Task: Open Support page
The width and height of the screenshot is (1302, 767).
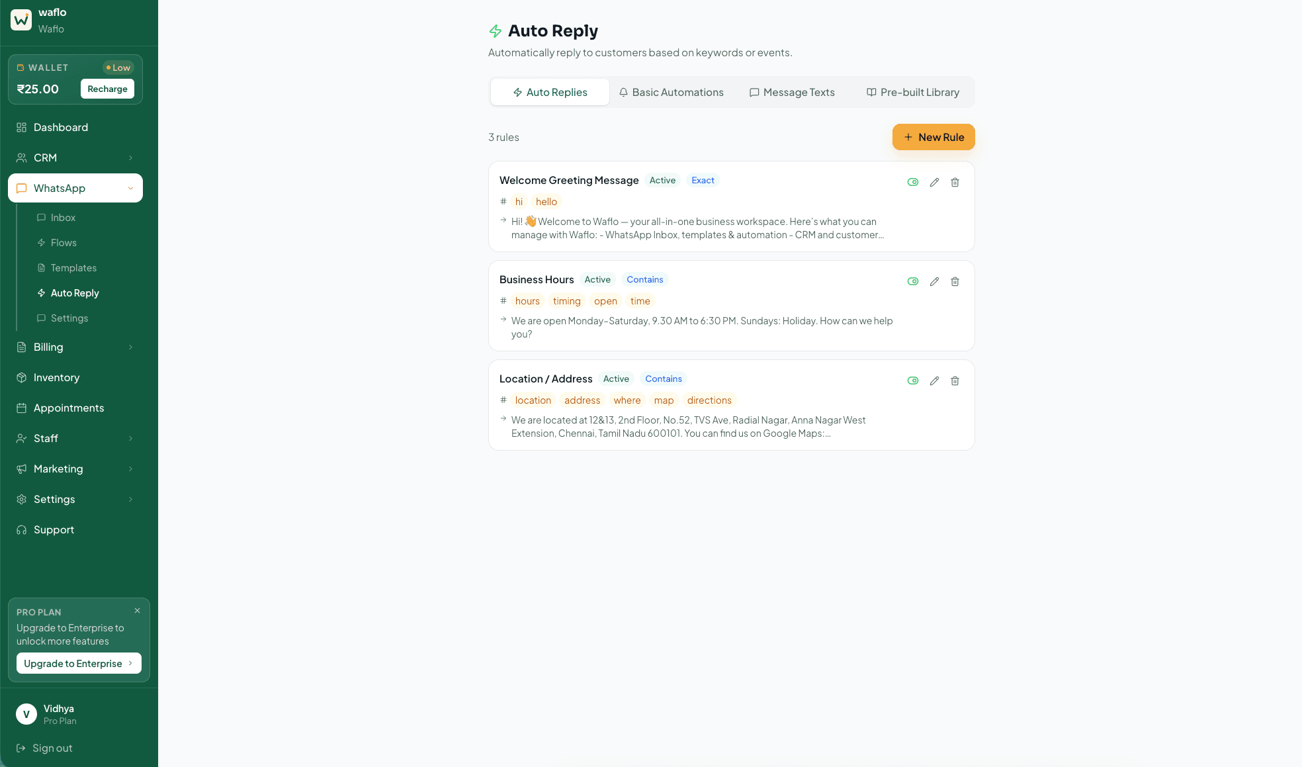Action: (x=75, y=529)
